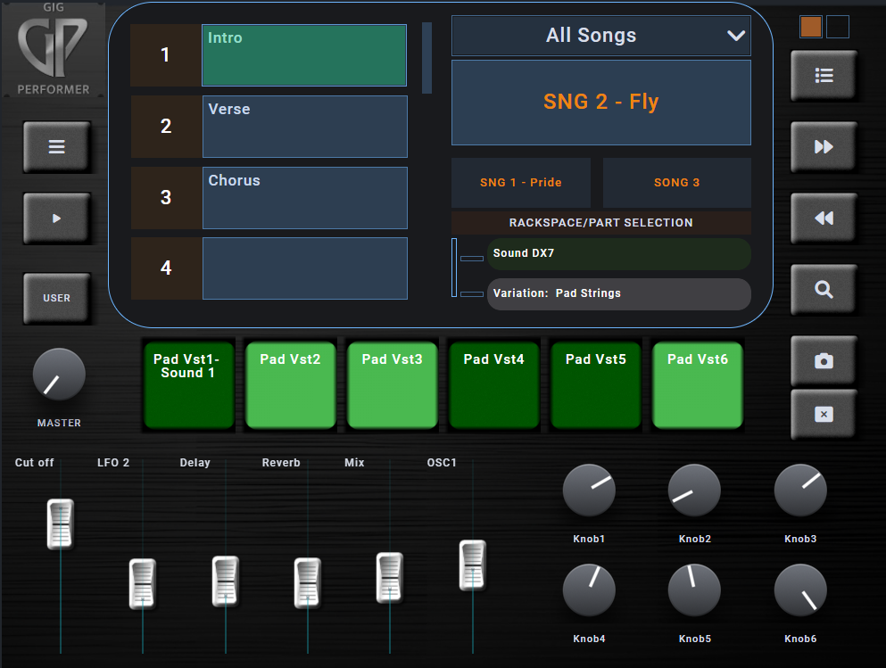This screenshot has height=668, width=886.
Task: Open the Sound DX7 rackspace selector
Action: pos(618,254)
